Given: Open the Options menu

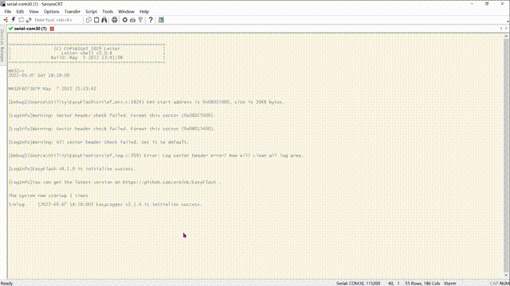Looking at the screenshot, I should pos(51,11).
